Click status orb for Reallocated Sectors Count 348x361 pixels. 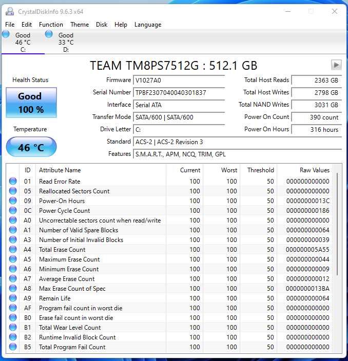click(x=13, y=191)
